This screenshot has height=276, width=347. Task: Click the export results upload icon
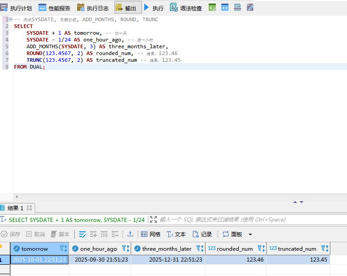(130, 234)
